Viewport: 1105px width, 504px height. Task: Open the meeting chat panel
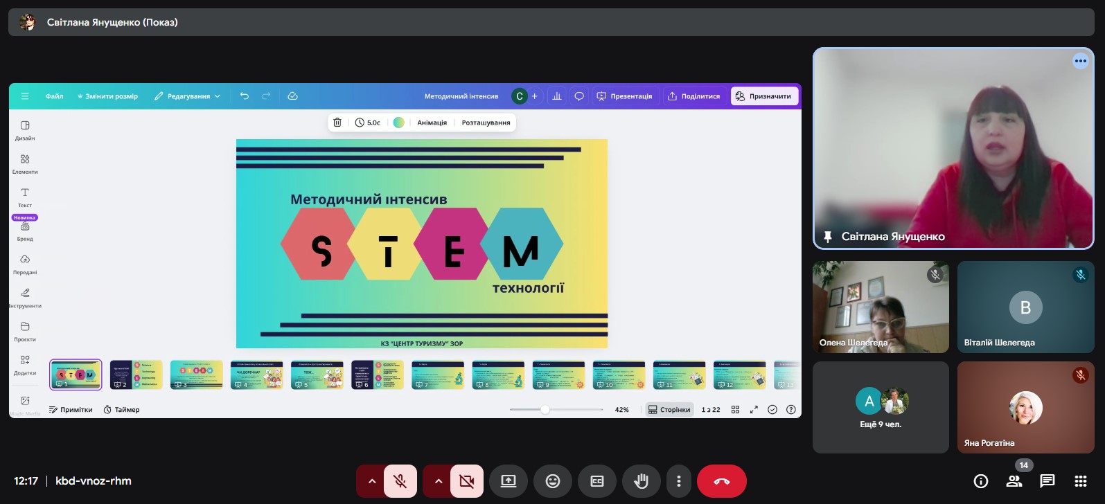click(1047, 481)
